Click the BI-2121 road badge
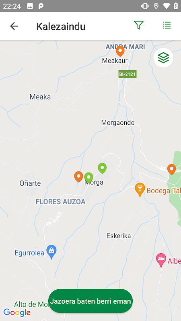181x321 pixels. 128,74
